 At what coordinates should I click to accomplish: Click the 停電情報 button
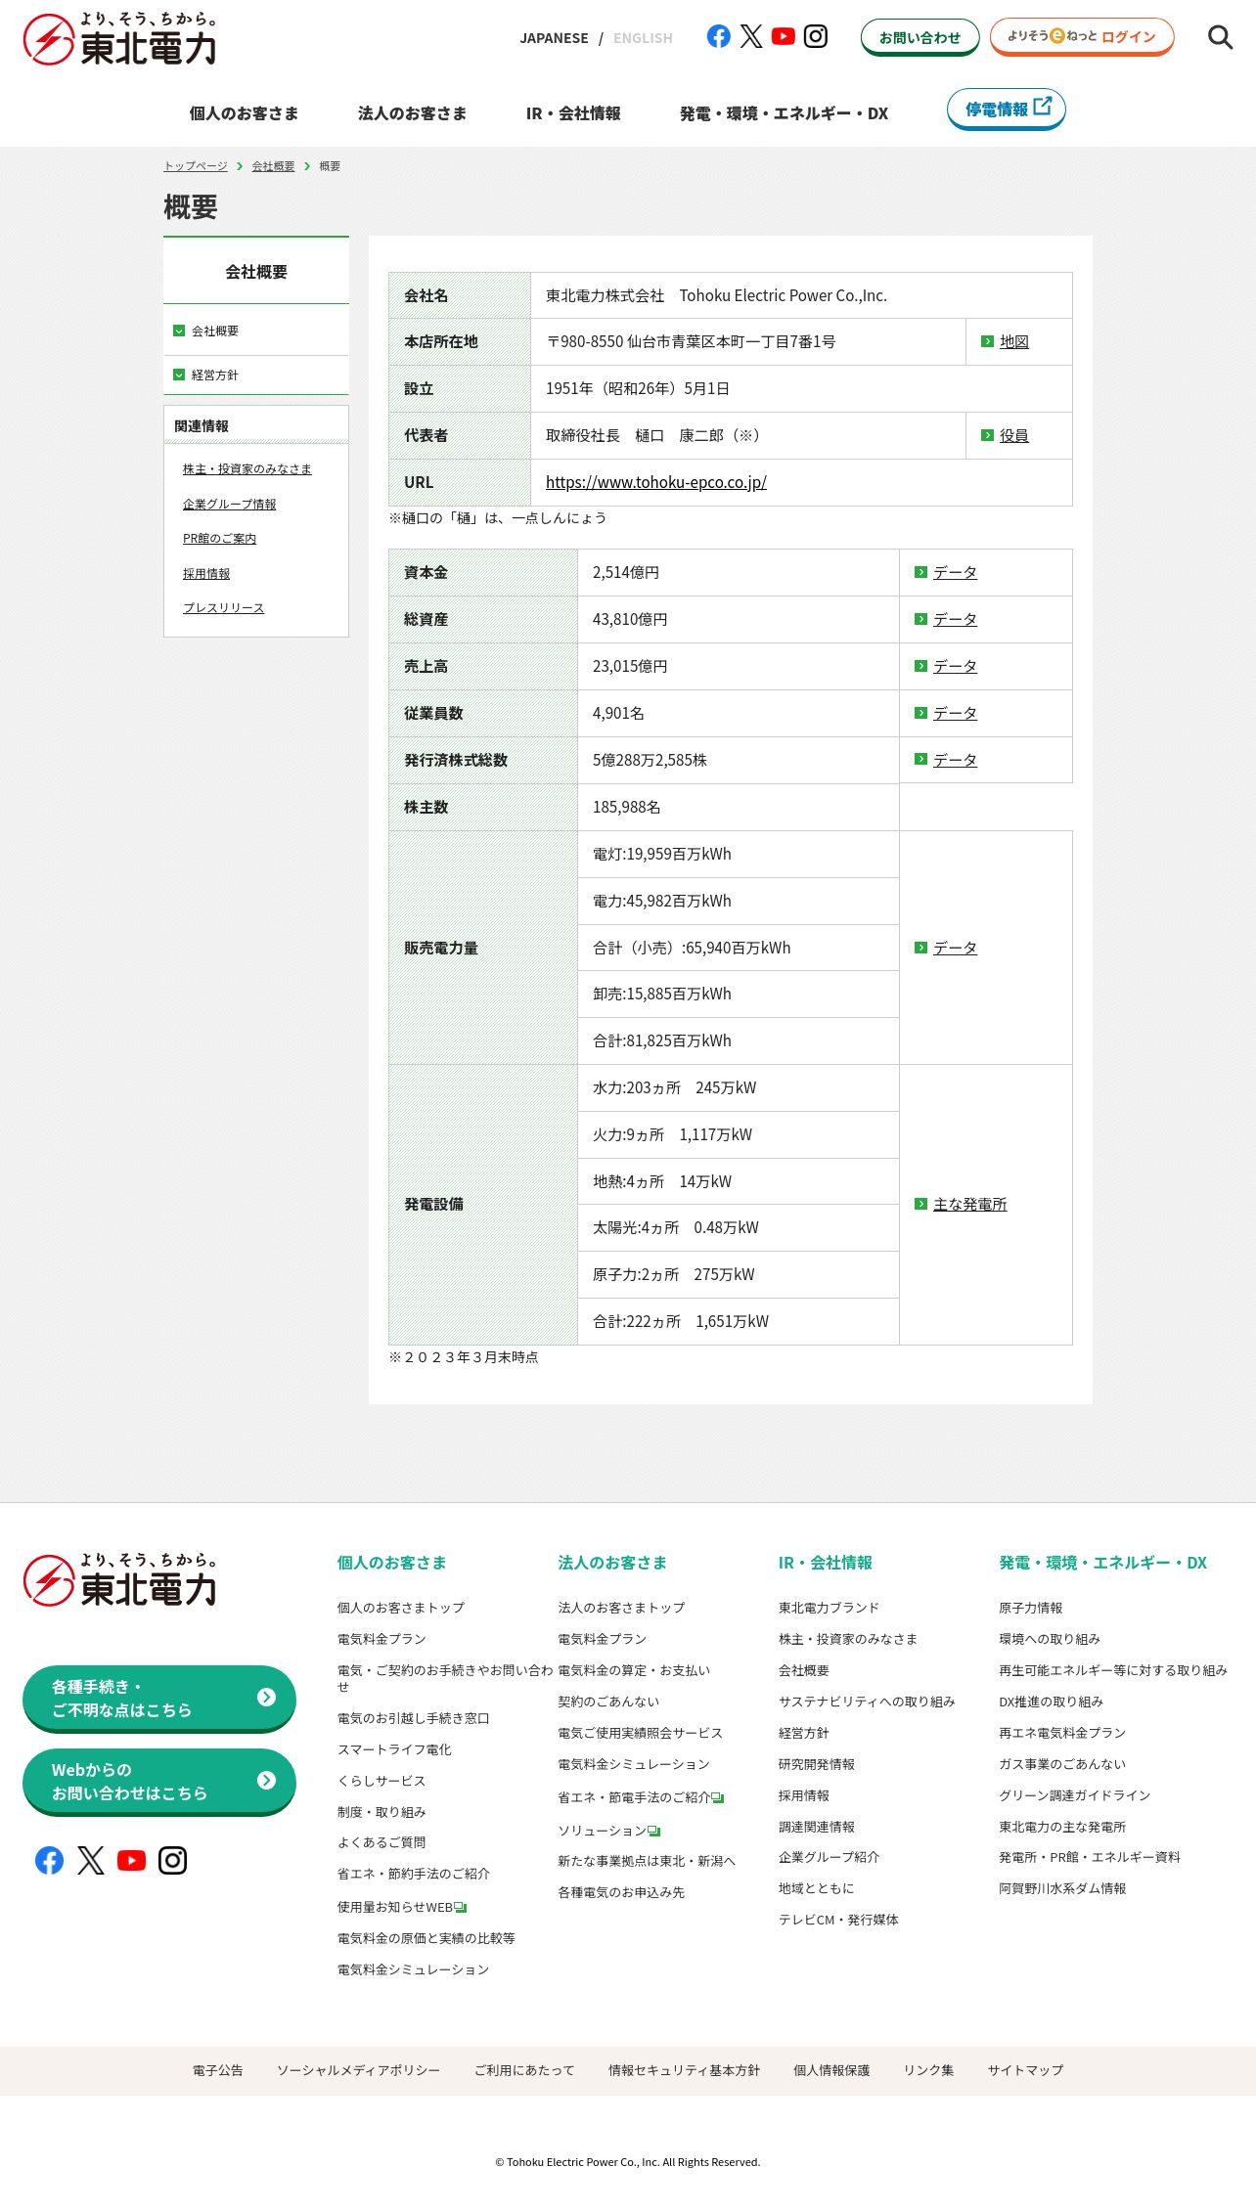[x=1006, y=109]
